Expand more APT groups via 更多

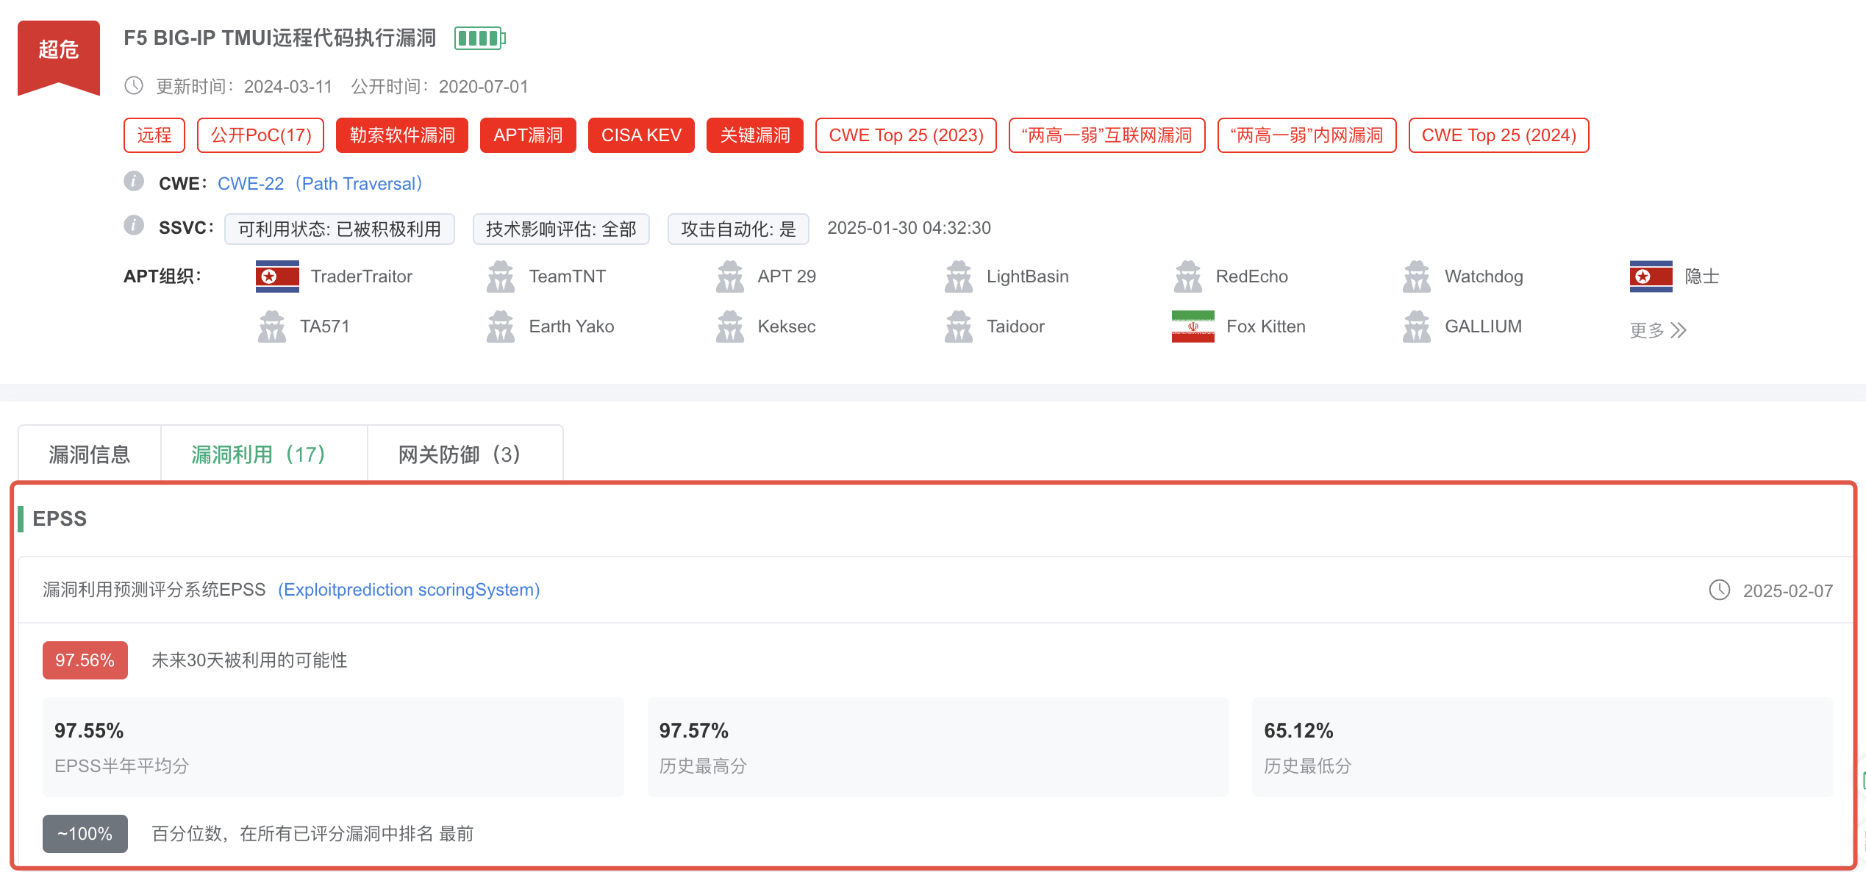point(1658,330)
